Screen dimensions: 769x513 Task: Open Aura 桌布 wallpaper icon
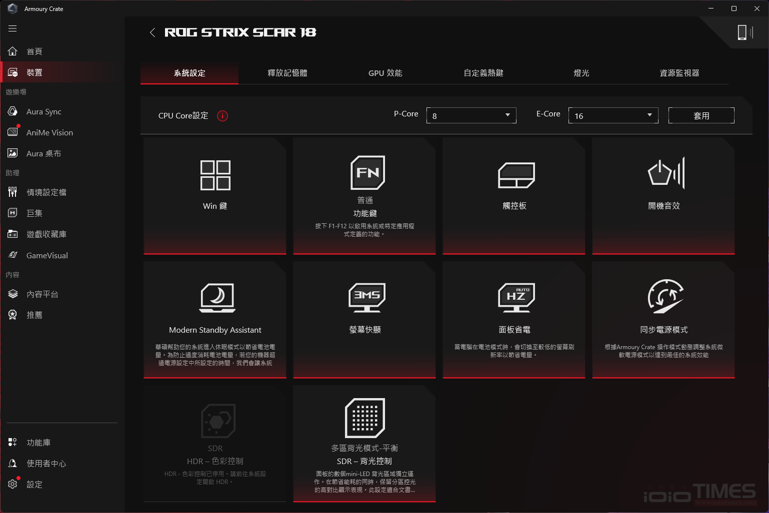point(12,153)
